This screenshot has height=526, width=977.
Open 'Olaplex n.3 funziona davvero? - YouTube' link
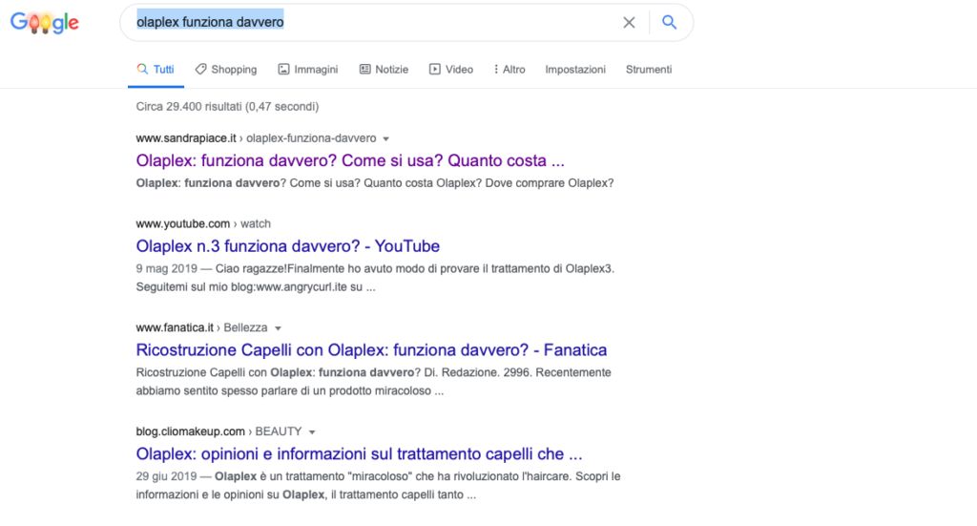(x=288, y=246)
